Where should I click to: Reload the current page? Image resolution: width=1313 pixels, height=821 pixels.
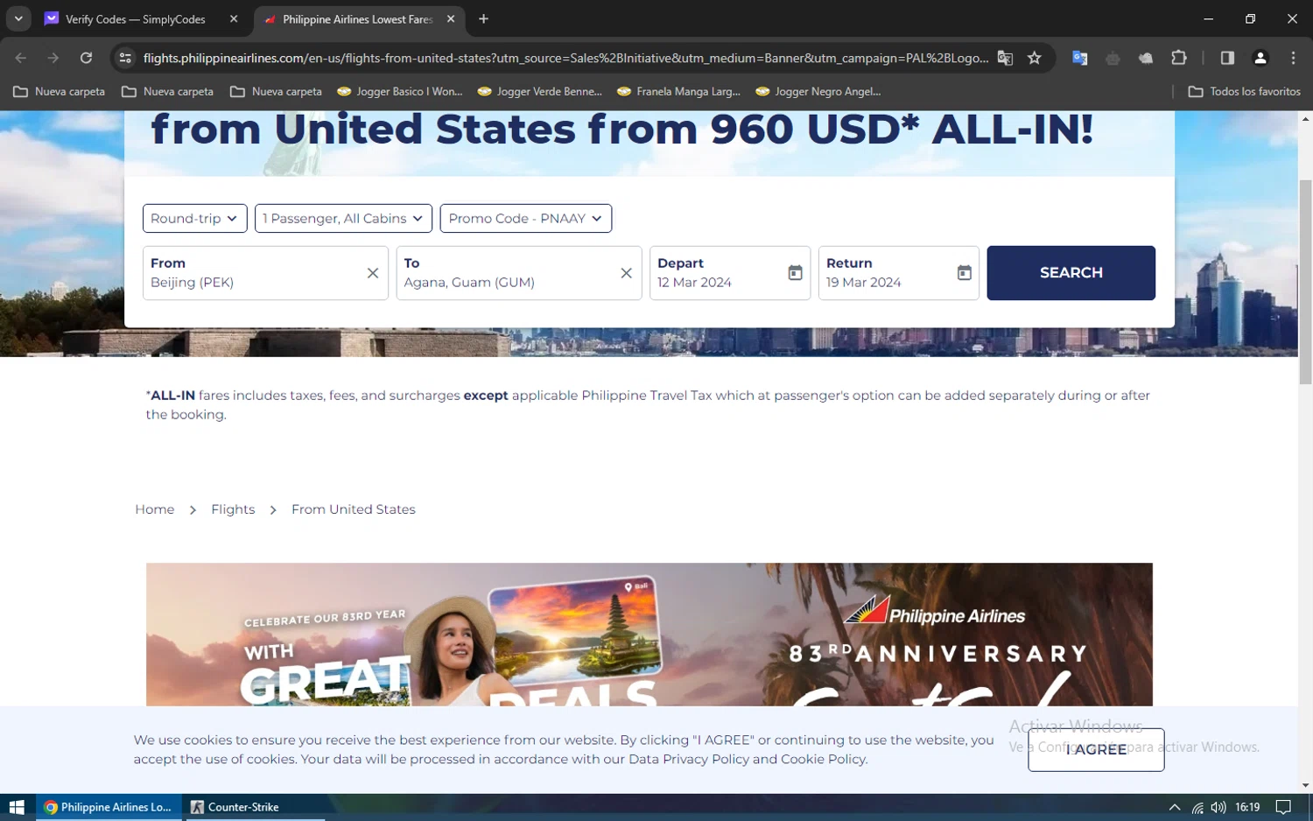[x=86, y=58]
